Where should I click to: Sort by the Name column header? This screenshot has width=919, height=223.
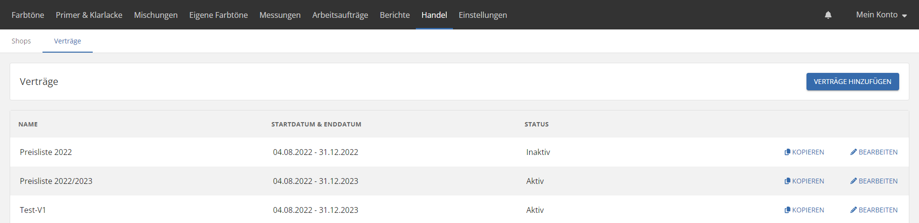click(28, 124)
